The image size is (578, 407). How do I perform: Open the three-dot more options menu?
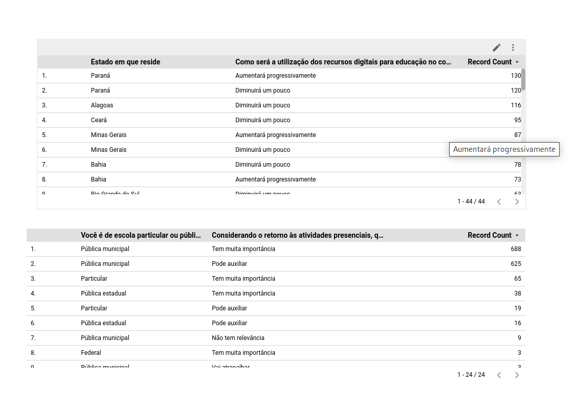click(x=513, y=48)
